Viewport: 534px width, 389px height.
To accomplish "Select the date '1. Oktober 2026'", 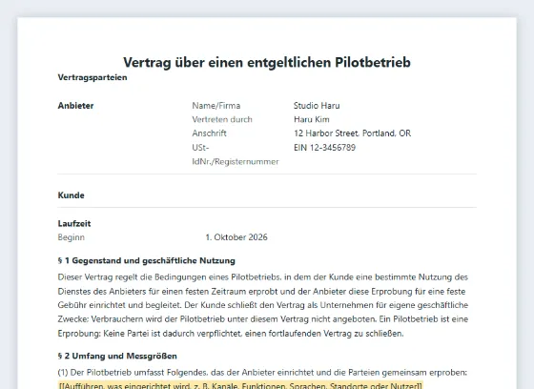I will point(236,237).
